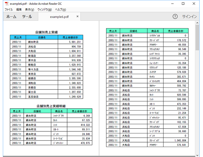
Task: Click the value 1,249,624
Action: pyautogui.click(x=75, y=97)
